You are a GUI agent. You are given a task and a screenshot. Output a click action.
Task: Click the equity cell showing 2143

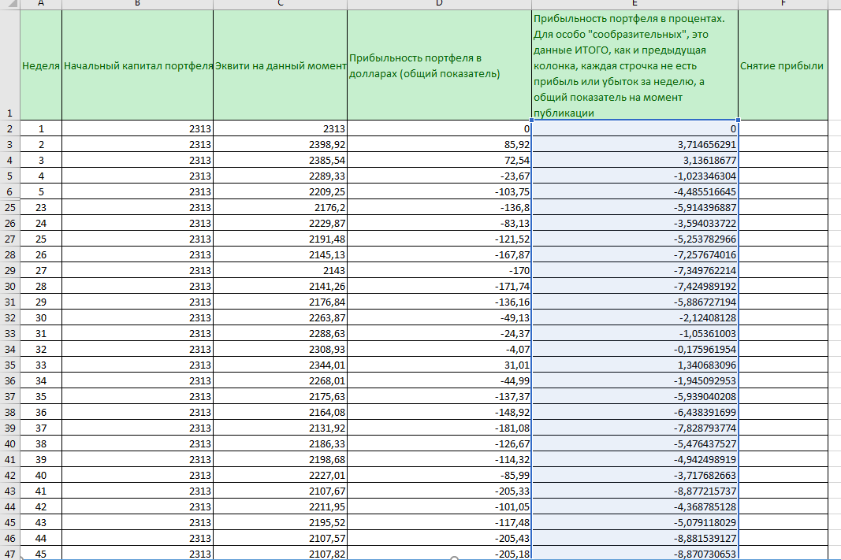click(x=280, y=270)
